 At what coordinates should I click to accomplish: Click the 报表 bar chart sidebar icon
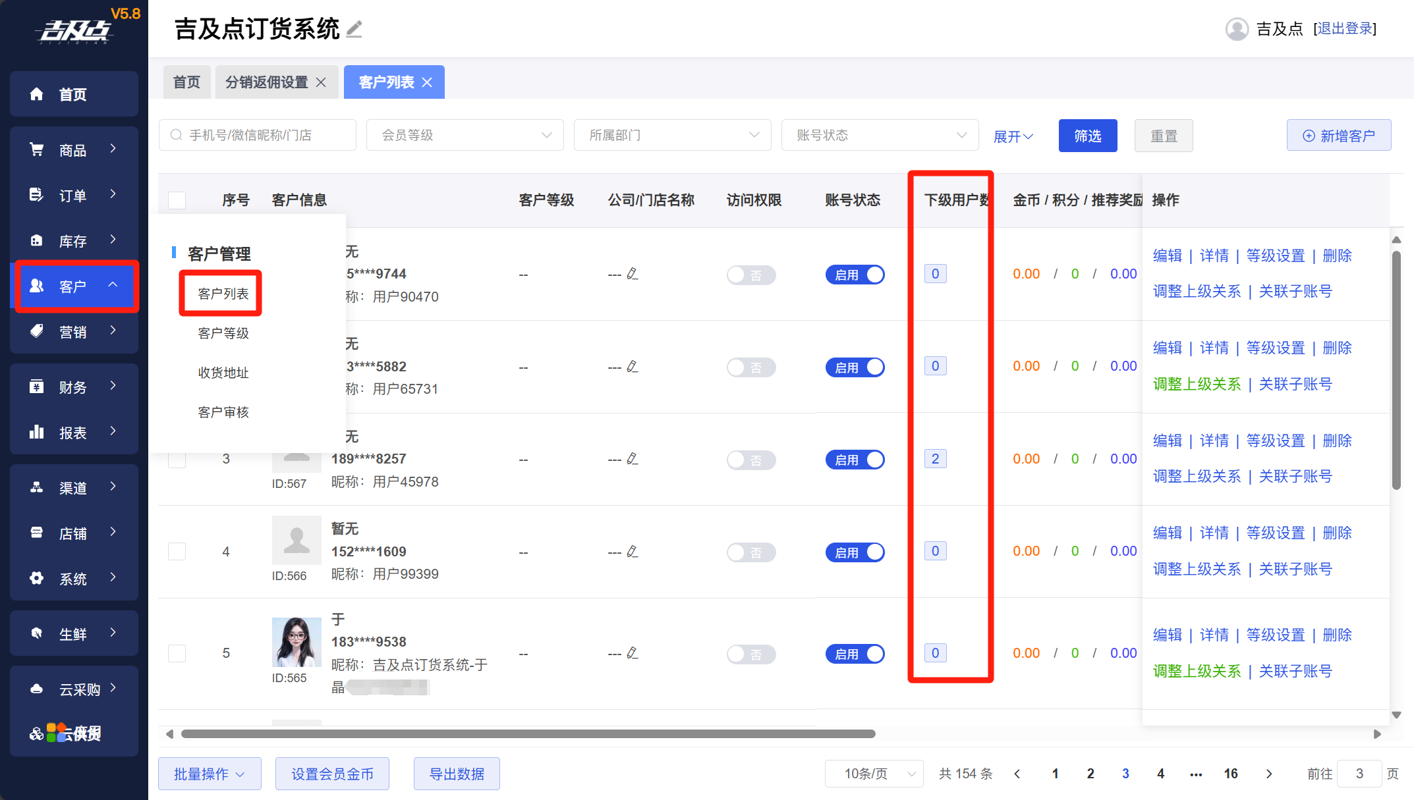pyautogui.click(x=37, y=432)
